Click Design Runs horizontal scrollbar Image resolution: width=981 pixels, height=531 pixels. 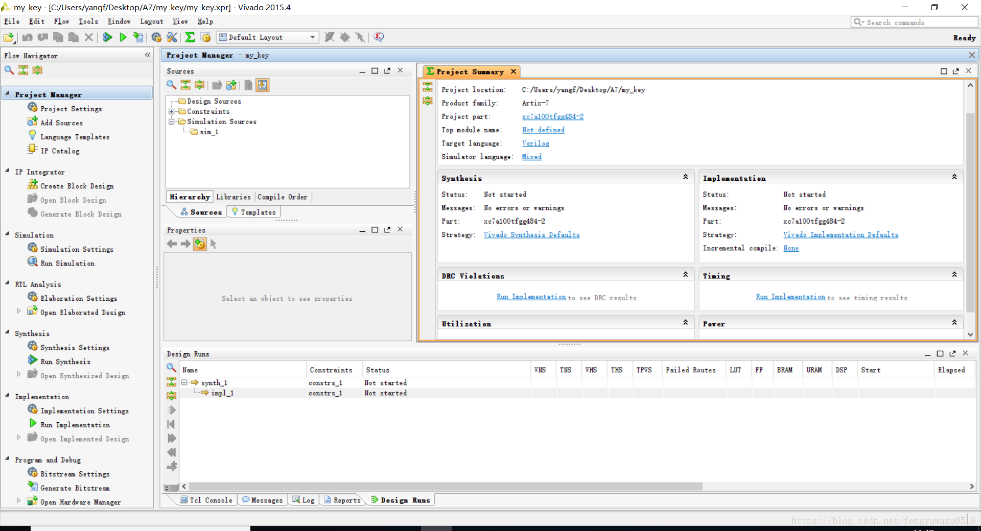(445, 487)
